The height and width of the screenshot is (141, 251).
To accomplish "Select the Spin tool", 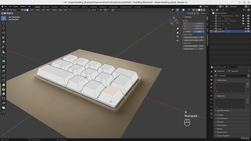I will pos(4,89).
